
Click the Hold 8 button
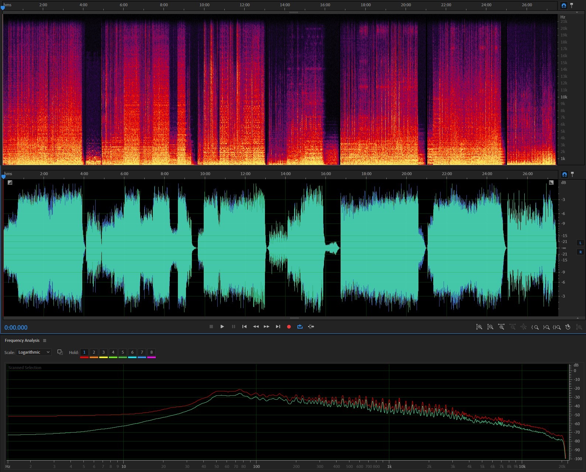tap(151, 352)
